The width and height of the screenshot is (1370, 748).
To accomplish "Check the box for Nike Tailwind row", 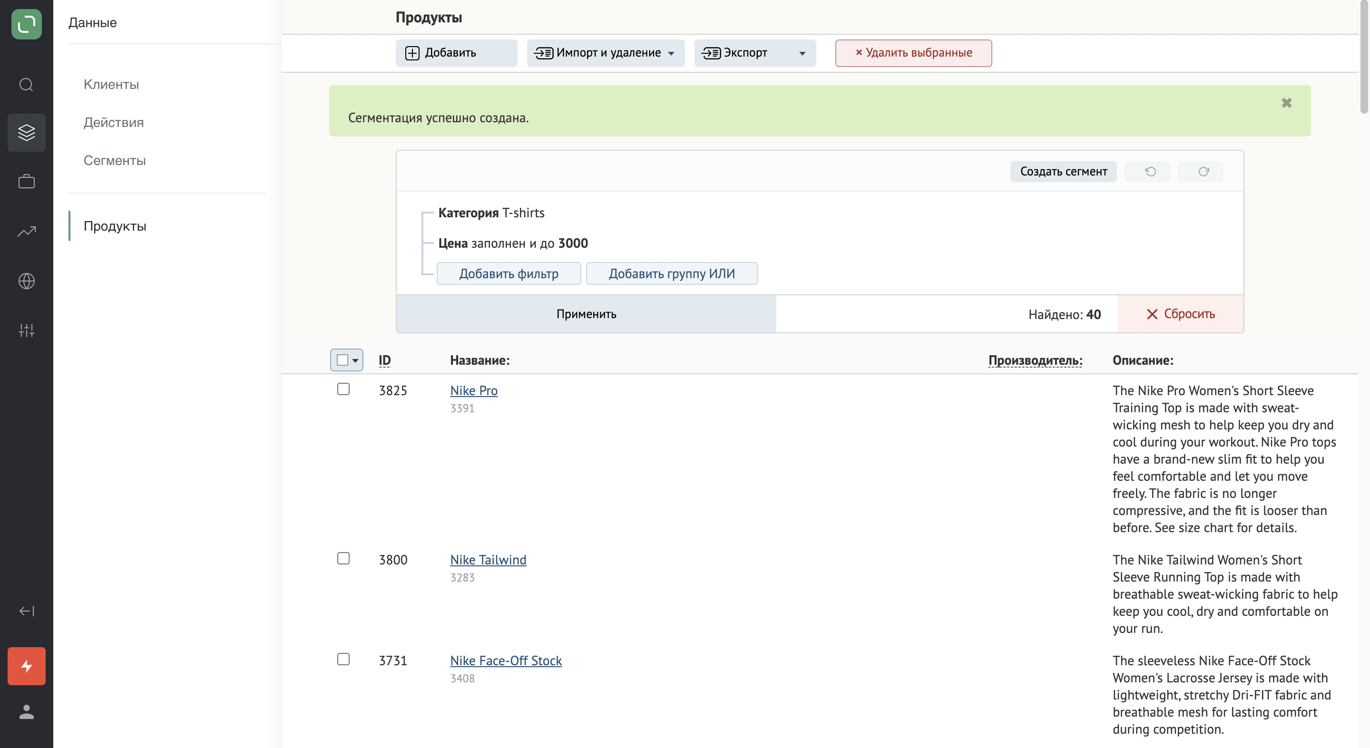I will pos(343,558).
